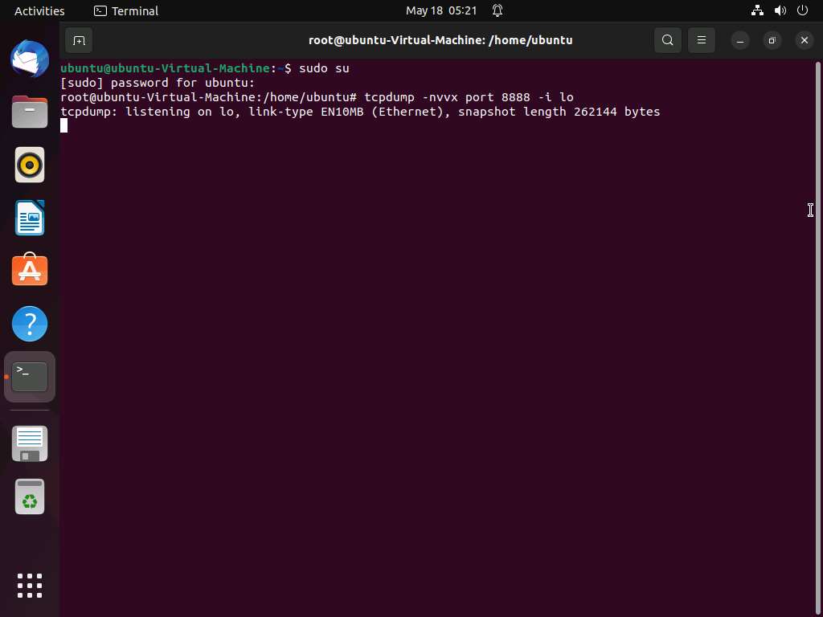Open the Trash folder
The height and width of the screenshot is (617, 823).
click(x=30, y=497)
